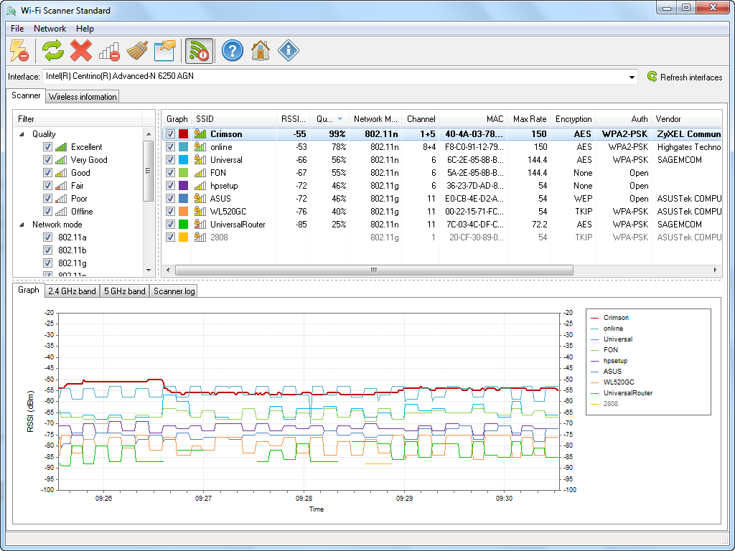Click the Refresh interfaces button
Viewport: 735px width, 551px height.
coord(684,77)
